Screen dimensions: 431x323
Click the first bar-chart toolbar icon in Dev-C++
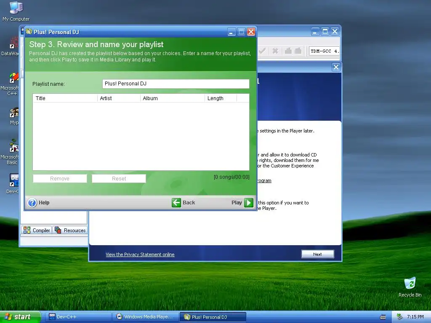click(x=288, y=51)
